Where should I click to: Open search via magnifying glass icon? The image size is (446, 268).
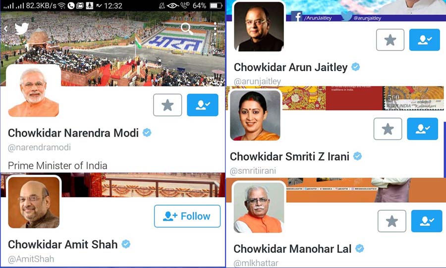pos(187,29)
